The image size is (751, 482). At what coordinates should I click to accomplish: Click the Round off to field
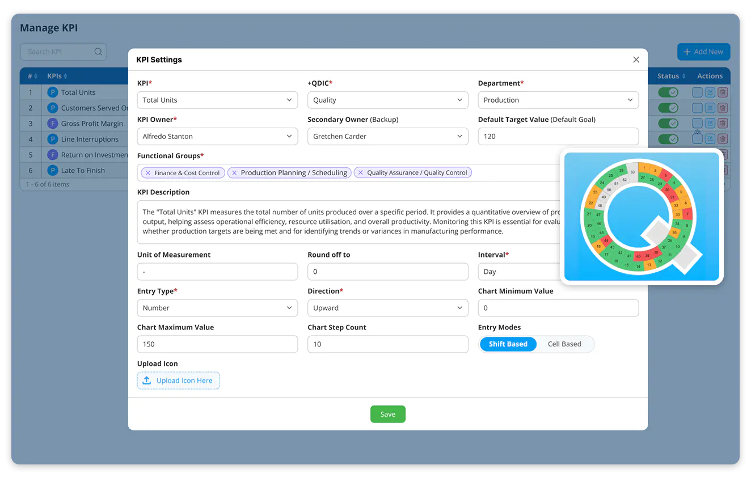[x=388, y=272]
